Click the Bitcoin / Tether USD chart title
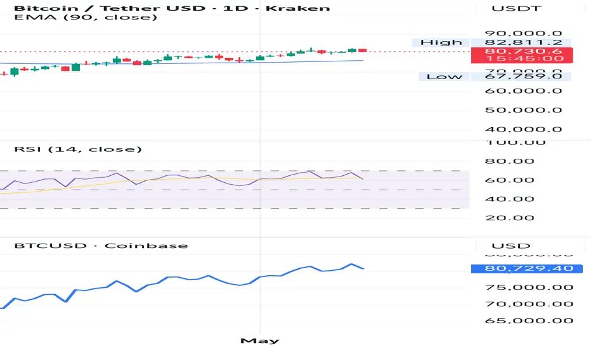591x348 pixels. click(x=171, y=8)
